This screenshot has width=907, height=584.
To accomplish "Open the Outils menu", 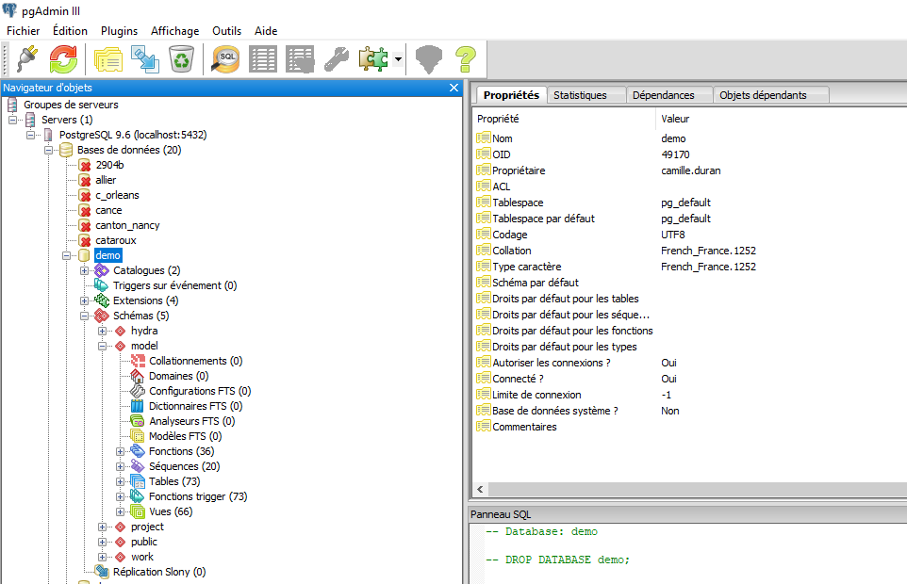I will click(x=226, y=31).
